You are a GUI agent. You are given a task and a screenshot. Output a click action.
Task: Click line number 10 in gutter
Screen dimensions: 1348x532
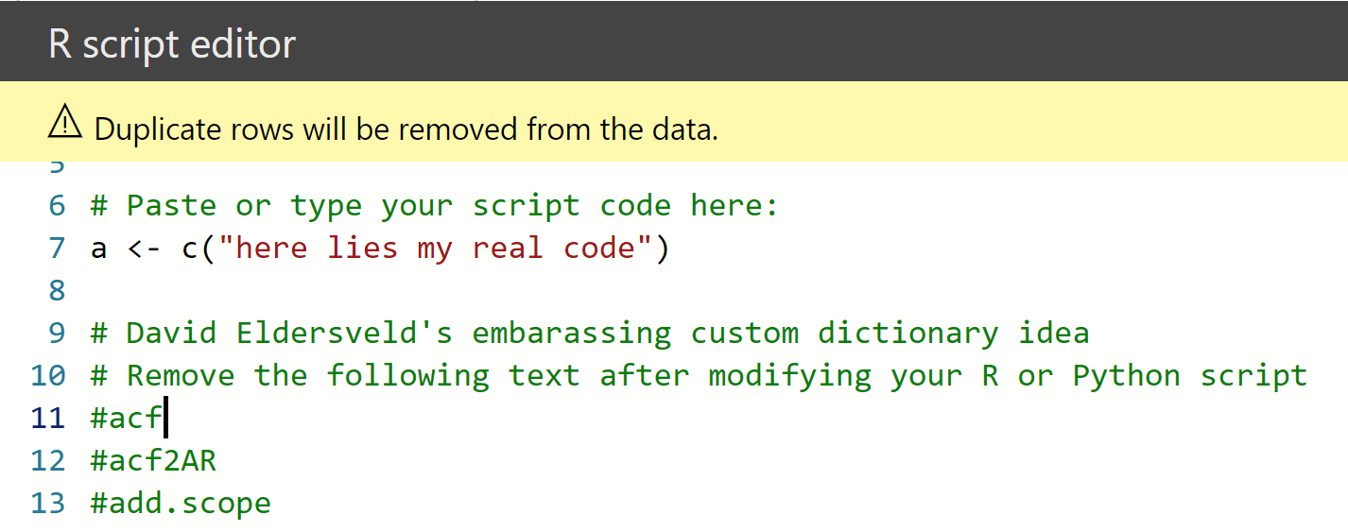tap(47, 375)
